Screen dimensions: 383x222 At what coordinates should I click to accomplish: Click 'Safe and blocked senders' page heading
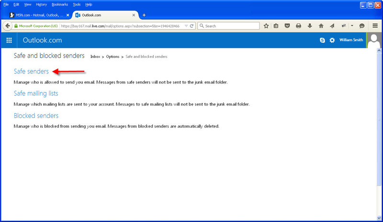(x=49, y=56)
